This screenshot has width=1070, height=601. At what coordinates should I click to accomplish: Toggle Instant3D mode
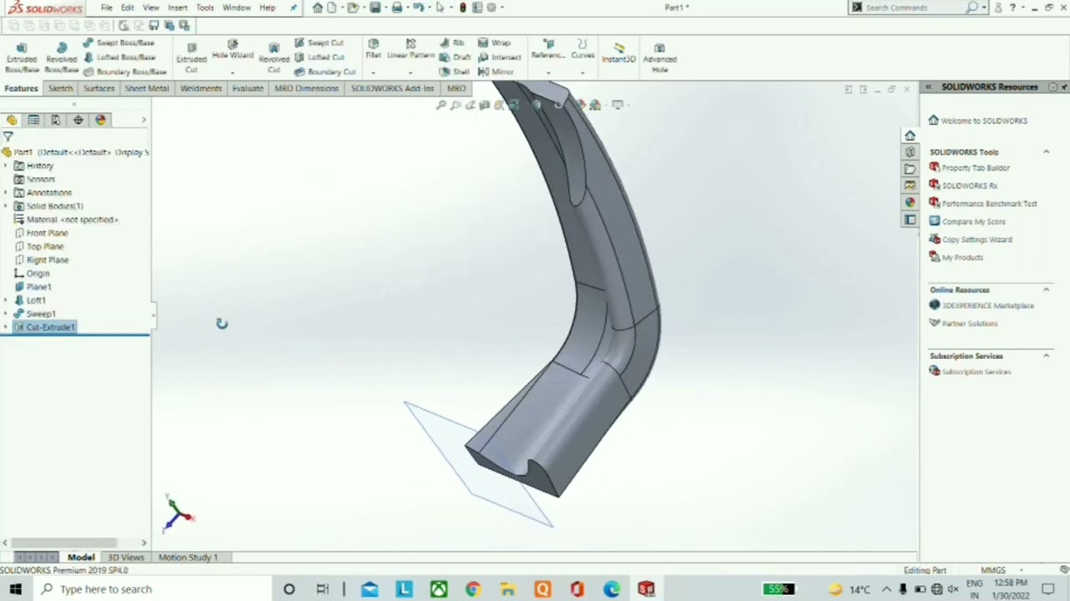coord(619,53)
